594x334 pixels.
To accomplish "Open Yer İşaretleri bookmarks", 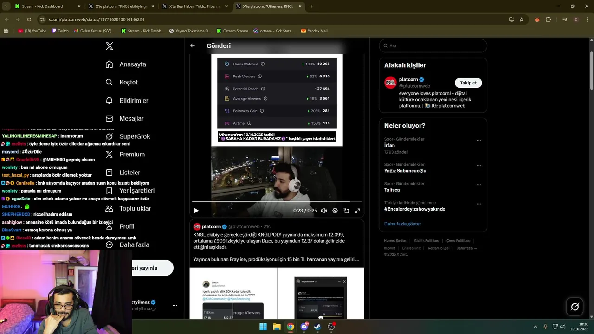I will [130, 190].
